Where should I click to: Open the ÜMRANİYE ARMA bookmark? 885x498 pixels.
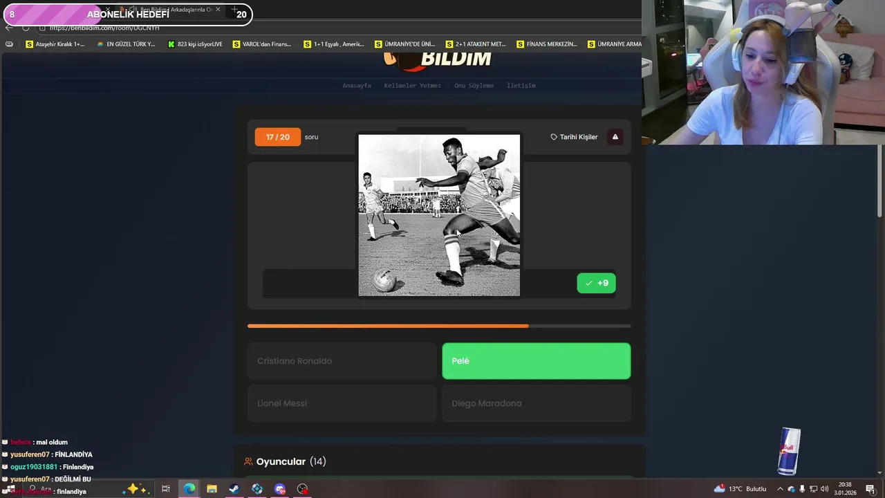pyautogui.click(x=615, y=44)
